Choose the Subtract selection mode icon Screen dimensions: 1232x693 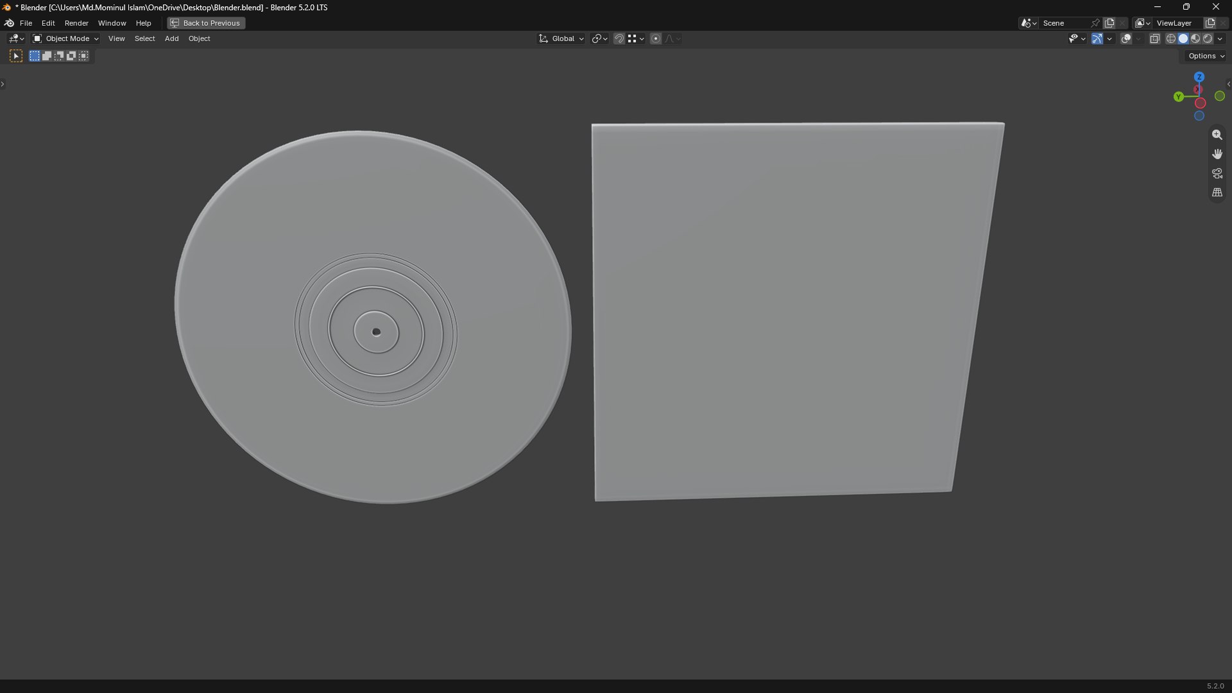click(x=59, y=56)
